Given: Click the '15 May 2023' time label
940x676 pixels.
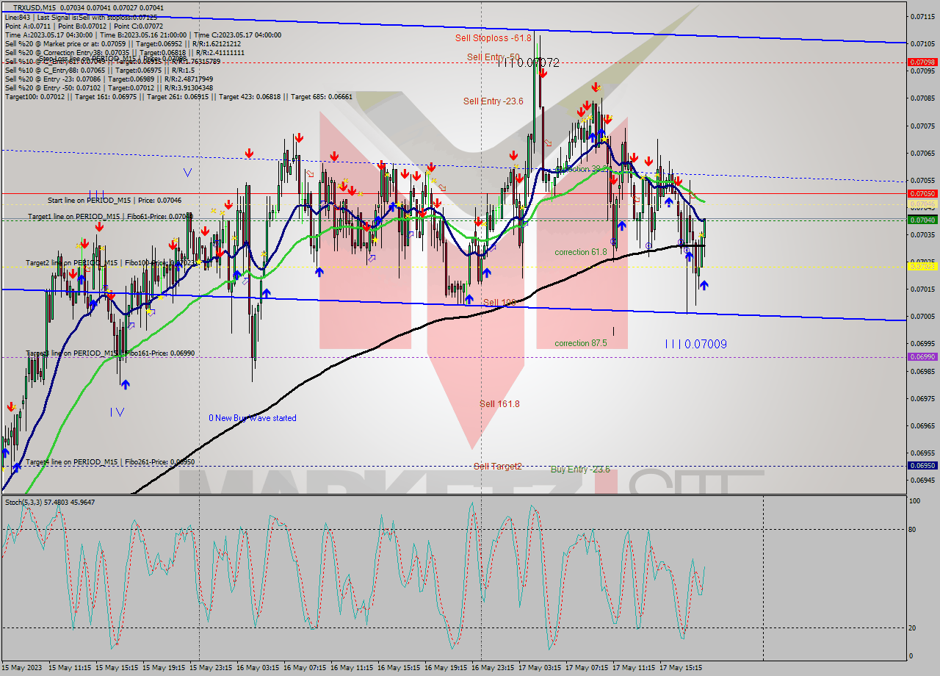Looking at the screenshot, I should click(x=23, y=668).
